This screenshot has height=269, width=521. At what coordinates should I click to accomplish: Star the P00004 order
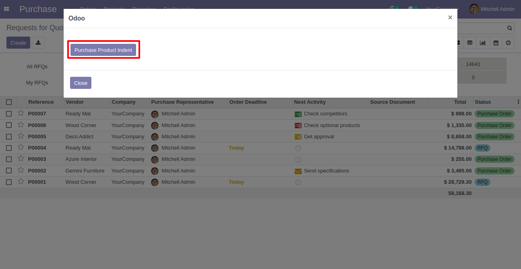coord(21,147)
